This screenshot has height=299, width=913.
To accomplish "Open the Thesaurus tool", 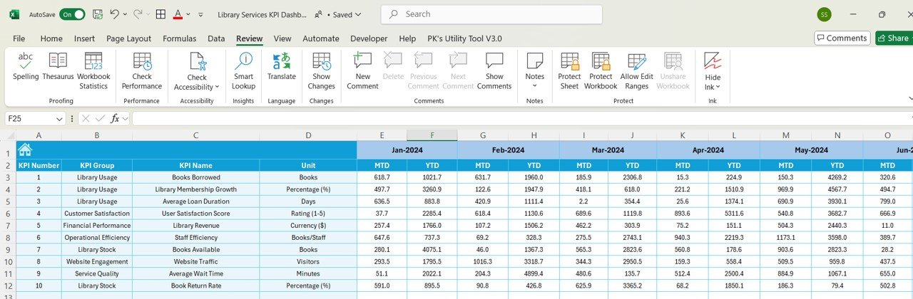I will (58, 65).
